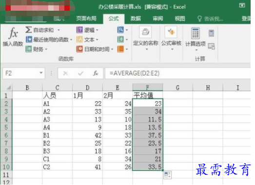Expand the Date & Time dropdown arrow
Image resolution: width=255 pixels, height=185 pixels.
click(112, 49)
